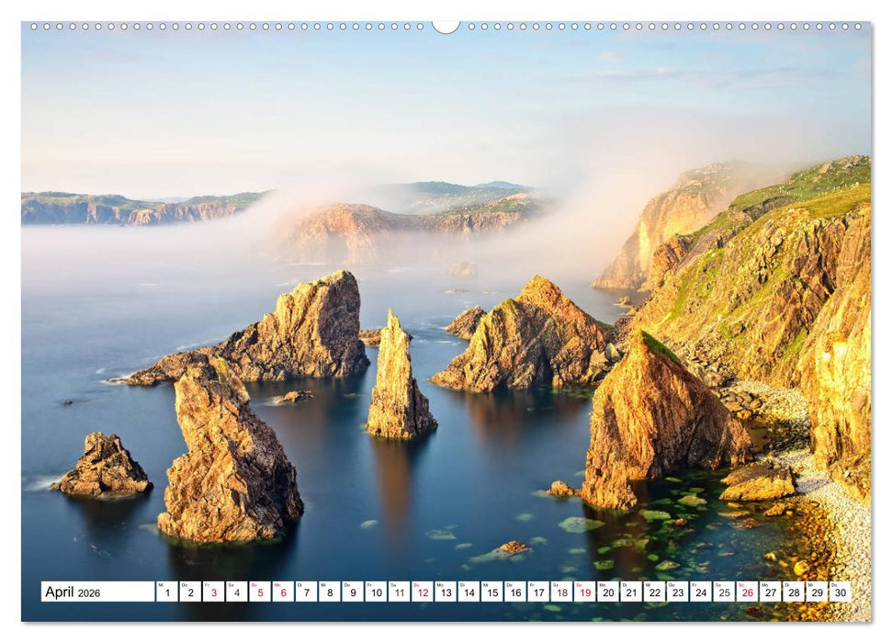
Task: Choose date 15 in the date row
Action: [491, 592]
